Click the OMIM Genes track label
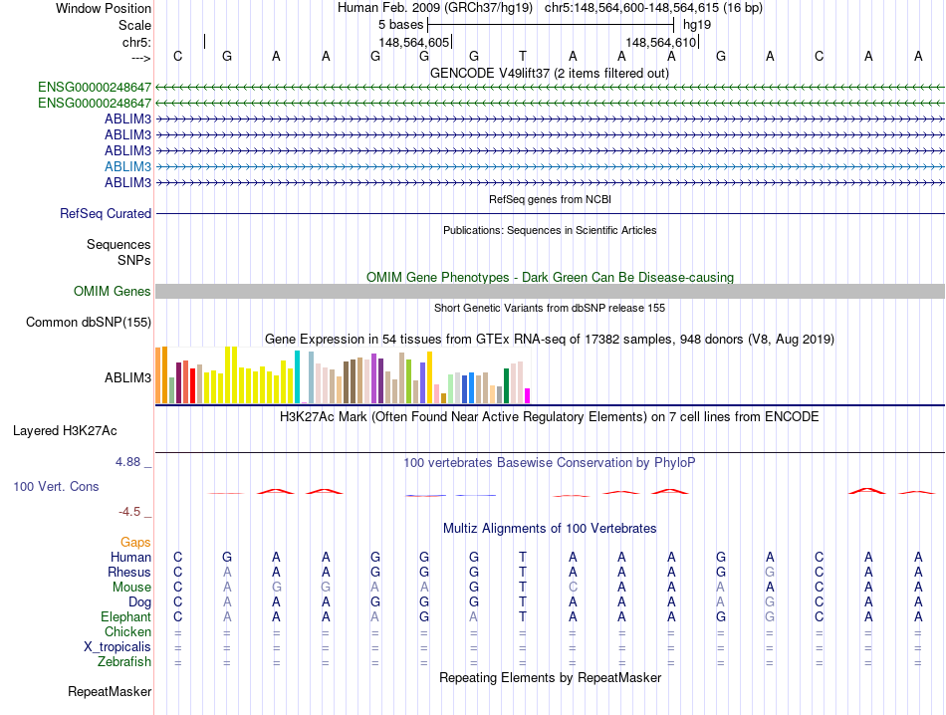Viewport: 946px width, 715px height. (x=113, y=292)
